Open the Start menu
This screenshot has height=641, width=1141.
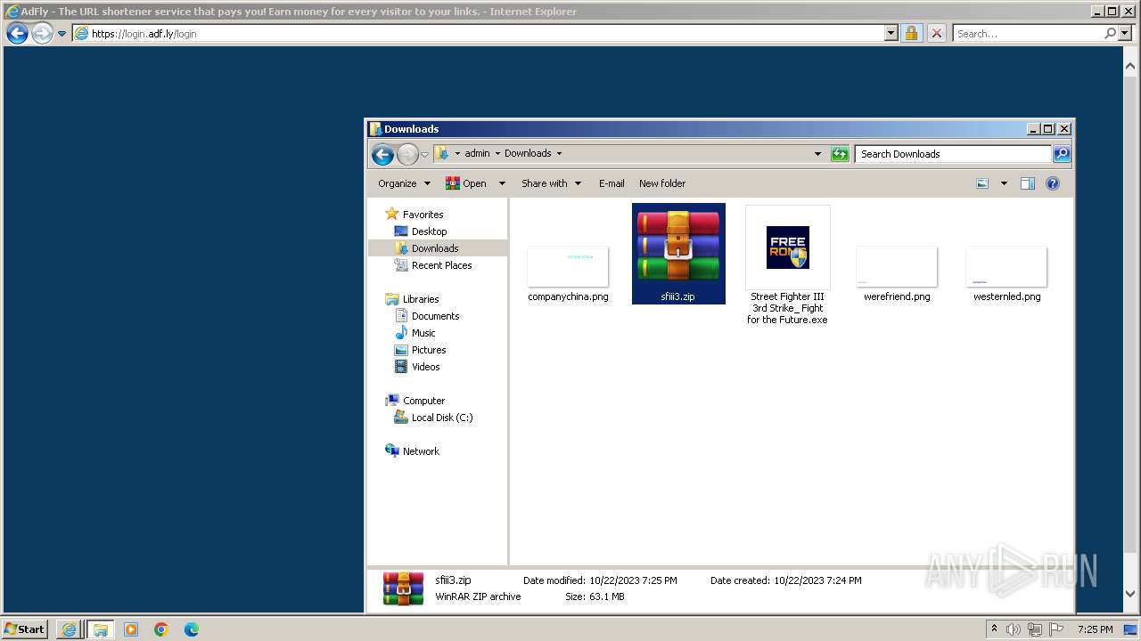point(25,629)
